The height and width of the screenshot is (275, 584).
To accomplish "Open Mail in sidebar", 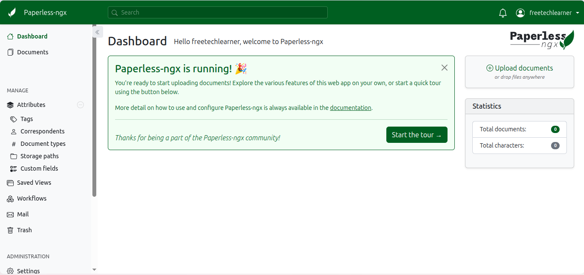I will point(23,214).
